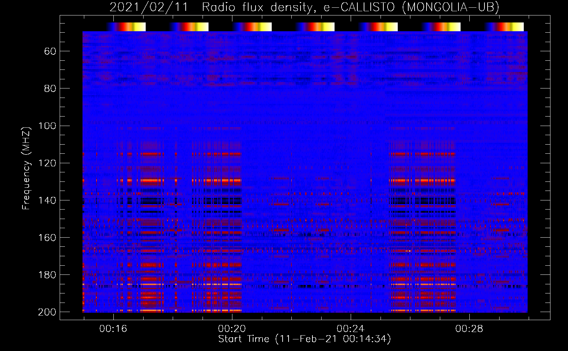This screenshot has height=351, width=568.
Task: Select the '100' frequency tick label
Action: pos(47,126)
